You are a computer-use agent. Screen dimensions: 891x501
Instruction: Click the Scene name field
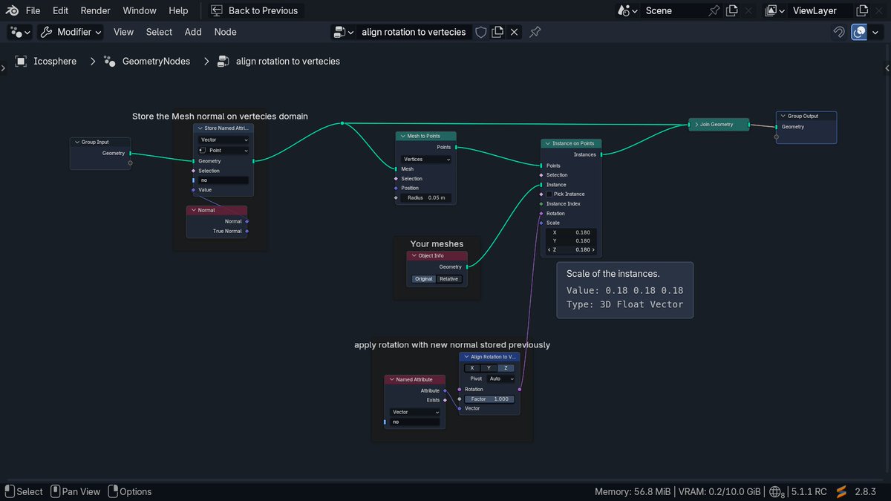pyautogui.click(x=672, y=10)
